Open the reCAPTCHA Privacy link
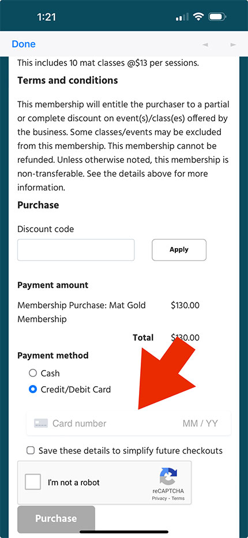This screenshot has height=538, width=248. (159, 498)
